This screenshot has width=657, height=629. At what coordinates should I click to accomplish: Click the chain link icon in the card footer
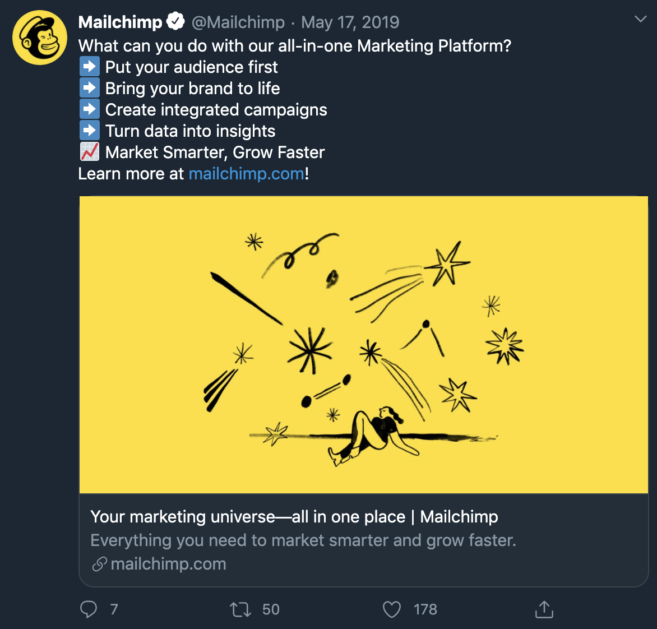coord(99,564)
